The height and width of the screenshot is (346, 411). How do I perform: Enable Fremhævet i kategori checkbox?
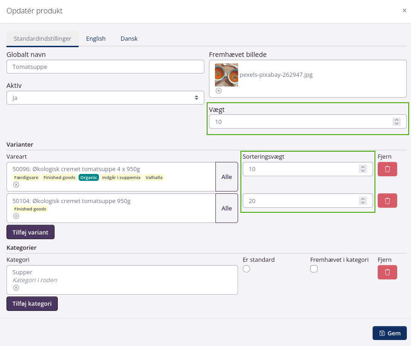click(314, 269)
